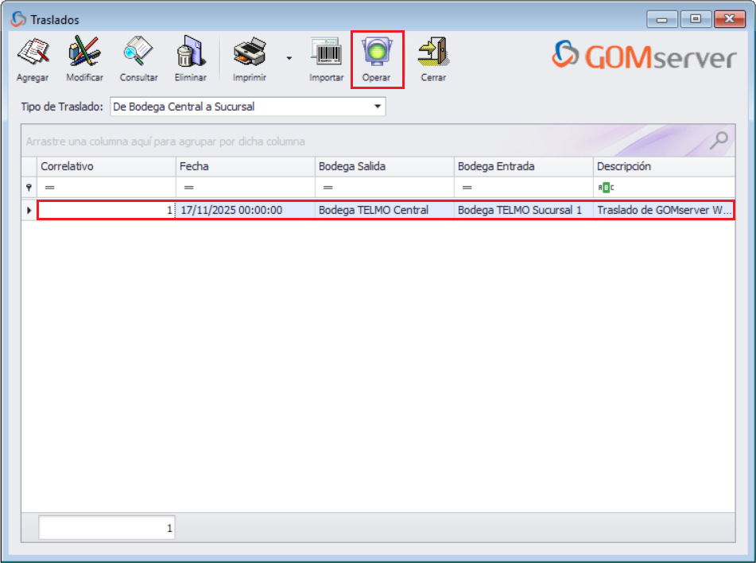Click the Eliminar trash can icon

click(x=191, y=50)
